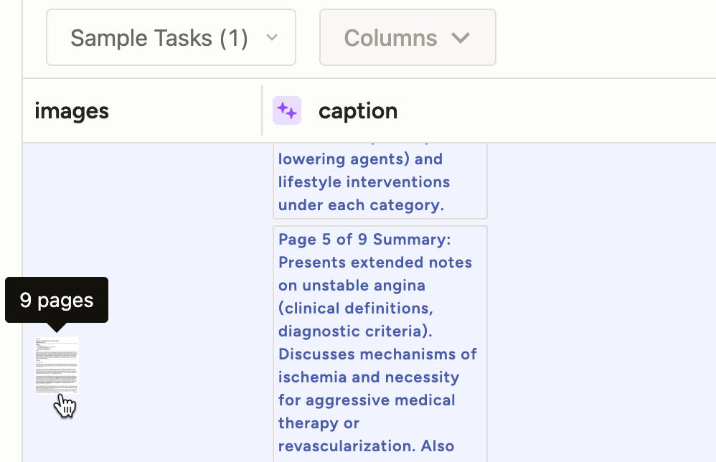Click the down arrow icon beside Columns
The image size is (716, 462).
461,37
